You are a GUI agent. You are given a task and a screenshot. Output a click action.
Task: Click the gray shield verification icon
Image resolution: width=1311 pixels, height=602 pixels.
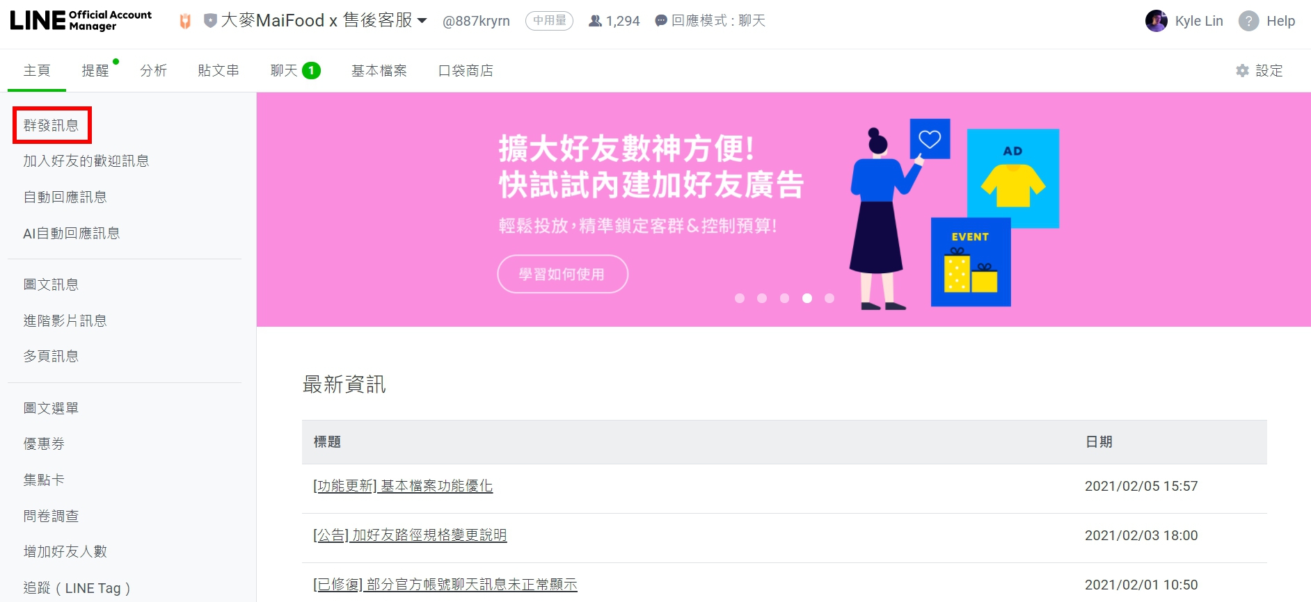click(x=210, y=21)
